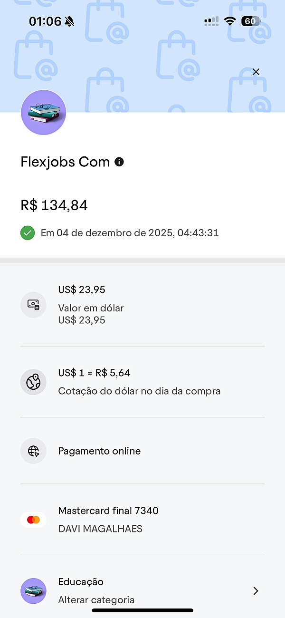Tap the R$ 134,84 amount
Screen dimensions: 285x618
[x=54, y=205]
